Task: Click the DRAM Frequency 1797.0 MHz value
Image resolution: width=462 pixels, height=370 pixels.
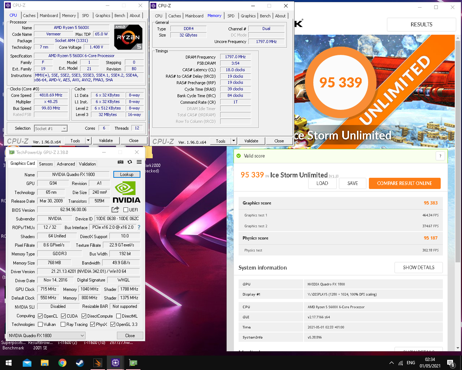Action: 235,57
